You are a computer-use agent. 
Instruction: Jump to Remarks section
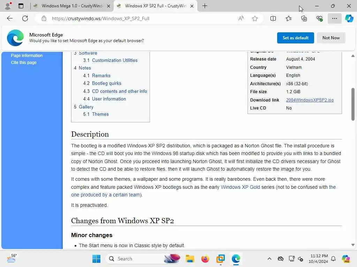101,75
